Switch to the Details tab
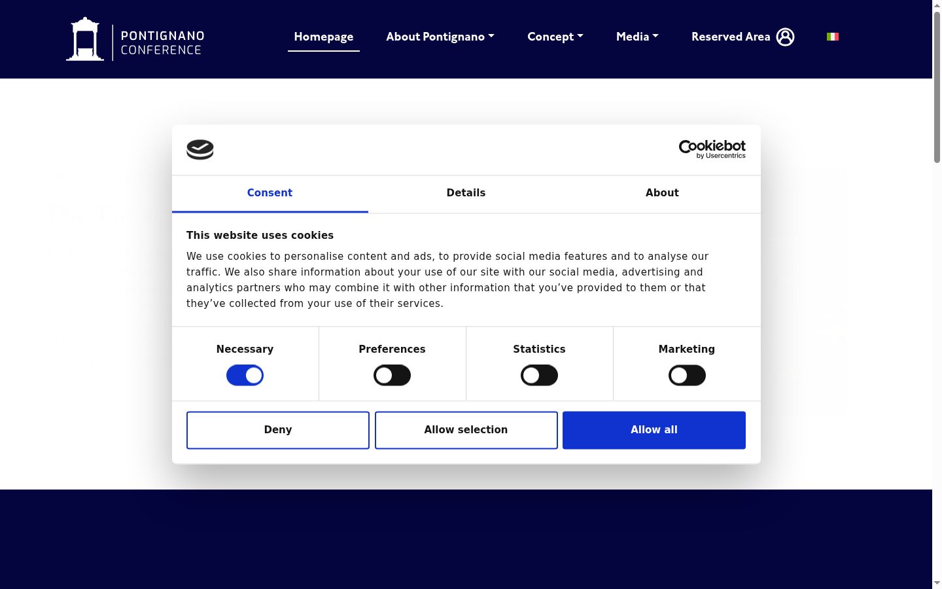Image resolution: width=942 pixels, height=589 pixels. coord(466,193)
